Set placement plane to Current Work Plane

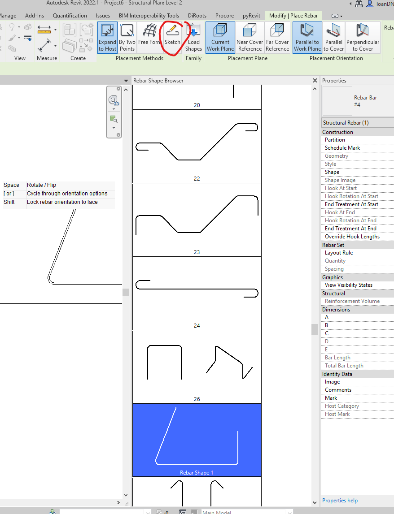click(220, 37)
